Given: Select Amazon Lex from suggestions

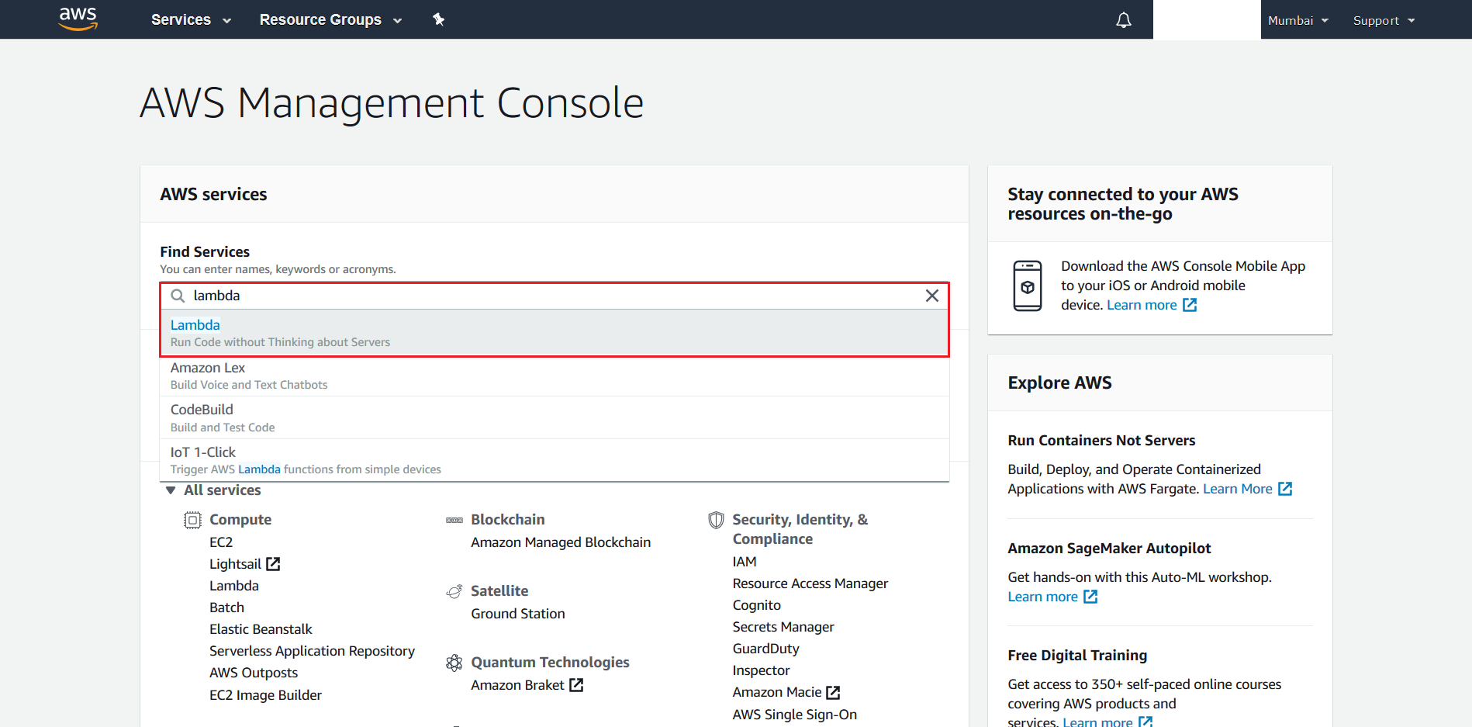Looking at the screenshot, I should 555,376.
